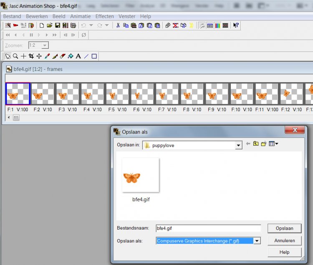Select the Text tool in tool palette
Image resolution: width=313 pixels, height=265 pixels.
click(x=78, y=56)
